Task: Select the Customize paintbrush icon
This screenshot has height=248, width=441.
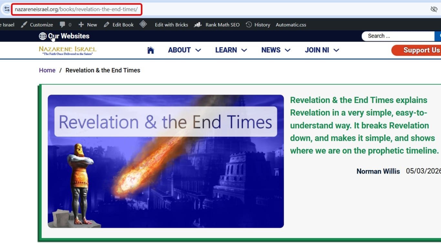Action: pyautogui.click(x=24, y=24)
